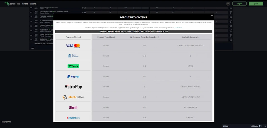The image size is (267, 128).
Task: Click 3.75 odds in FCI Levadia row
Action: coord(173,12)
